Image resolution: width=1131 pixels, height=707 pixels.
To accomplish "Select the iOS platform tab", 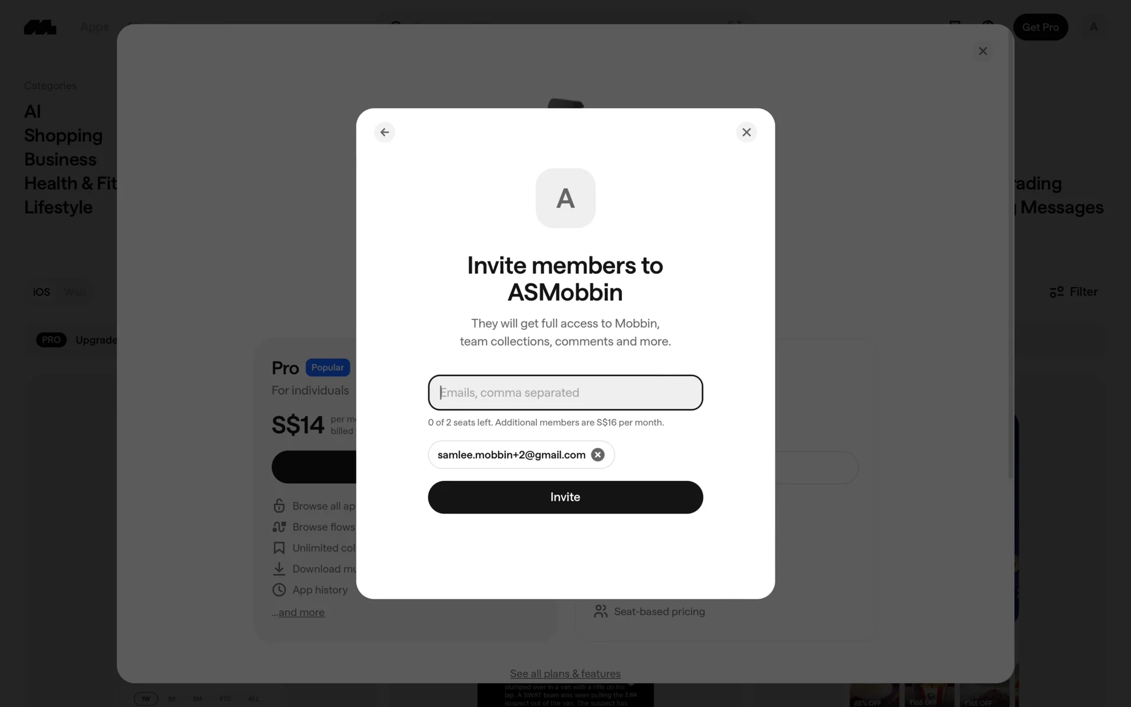I will pos(41,292).
